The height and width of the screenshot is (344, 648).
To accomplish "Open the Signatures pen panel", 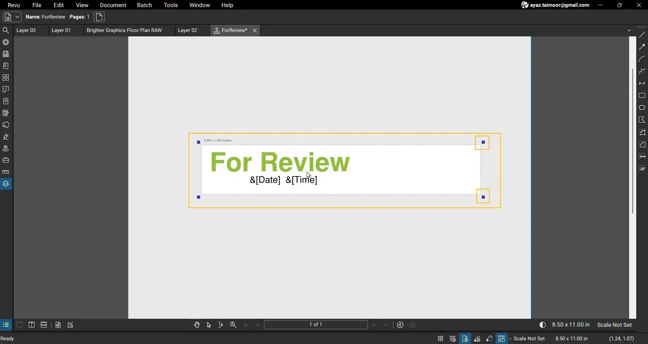I will point(6,136).
